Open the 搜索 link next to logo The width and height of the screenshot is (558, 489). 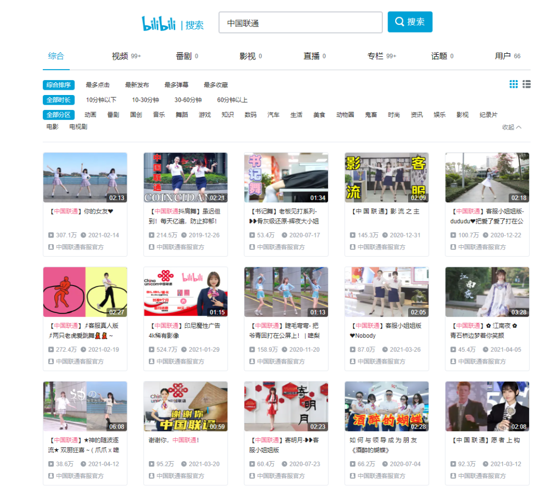click(194, 25)
